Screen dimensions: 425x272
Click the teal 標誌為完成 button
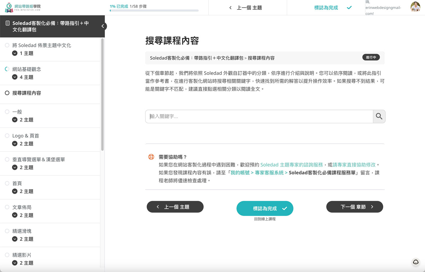[x=265, y=208]
